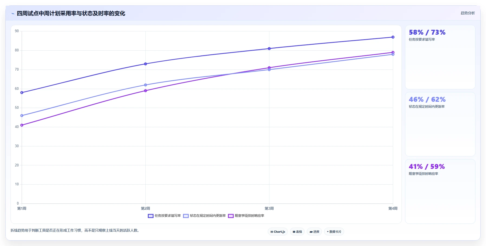Viewport: 486px width, 246px height.
Task: Click the y-axis label 0
Action: [x=18, y=204]
